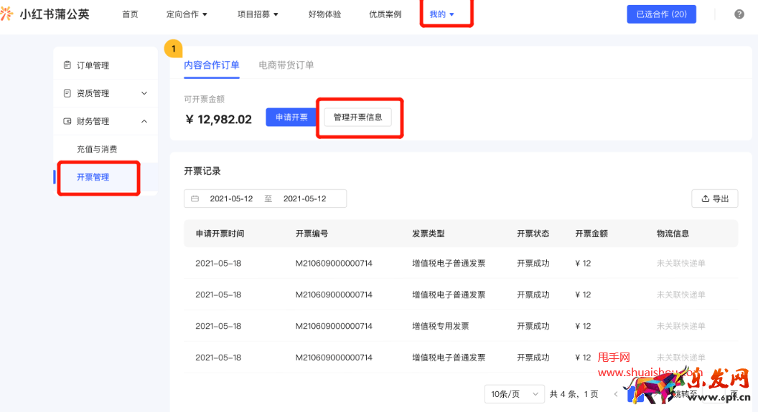This screenshot has width=758, height=412.
Task: Open the 定向合作 dropdown menu
Action: click(187, 14)
